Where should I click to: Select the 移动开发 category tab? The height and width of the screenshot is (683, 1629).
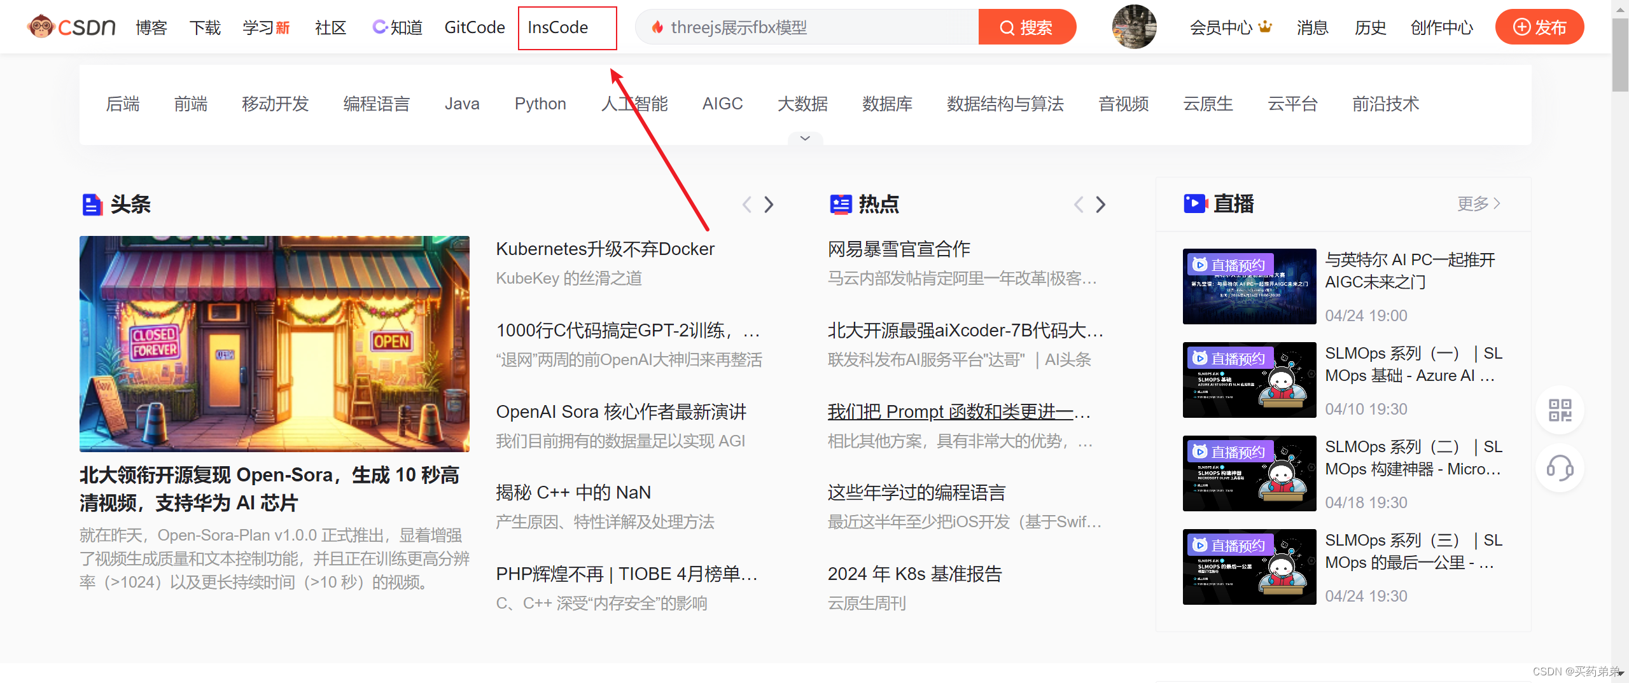276,104
